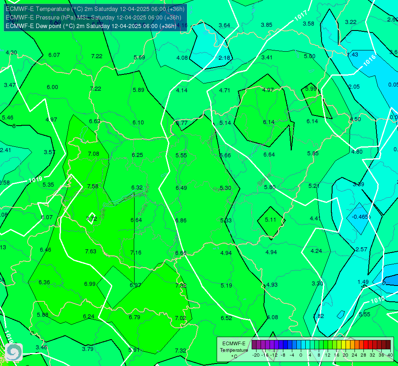Select the ECMWF-E Dew point 2m header line
This screenshot has width=398, height=366.
[x=91, y=26]
